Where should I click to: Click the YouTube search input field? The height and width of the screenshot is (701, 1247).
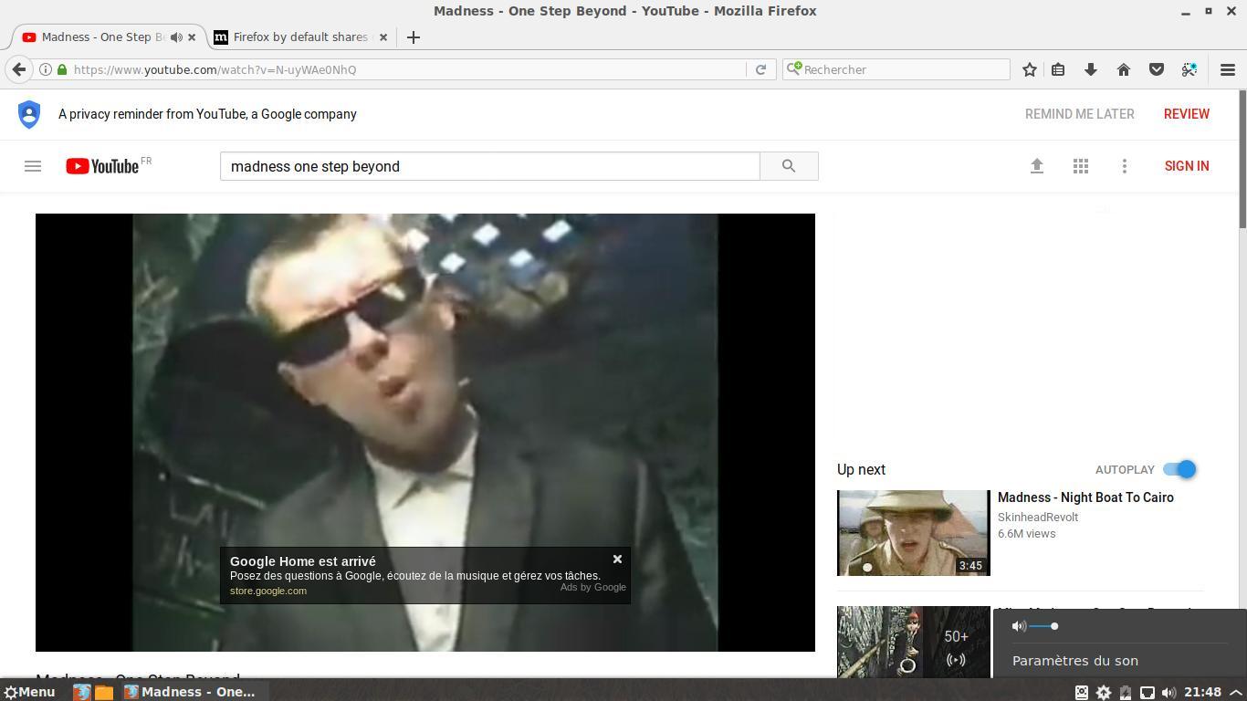(x=490, y=166)
